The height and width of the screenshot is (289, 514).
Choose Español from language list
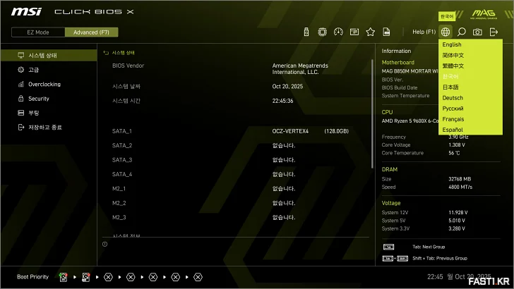(x=470, y=130)
